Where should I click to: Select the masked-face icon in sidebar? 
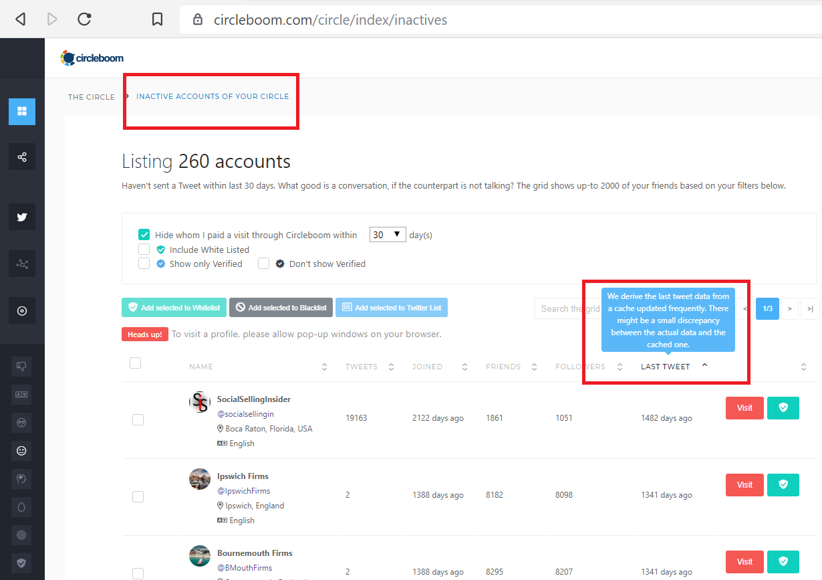22,422
